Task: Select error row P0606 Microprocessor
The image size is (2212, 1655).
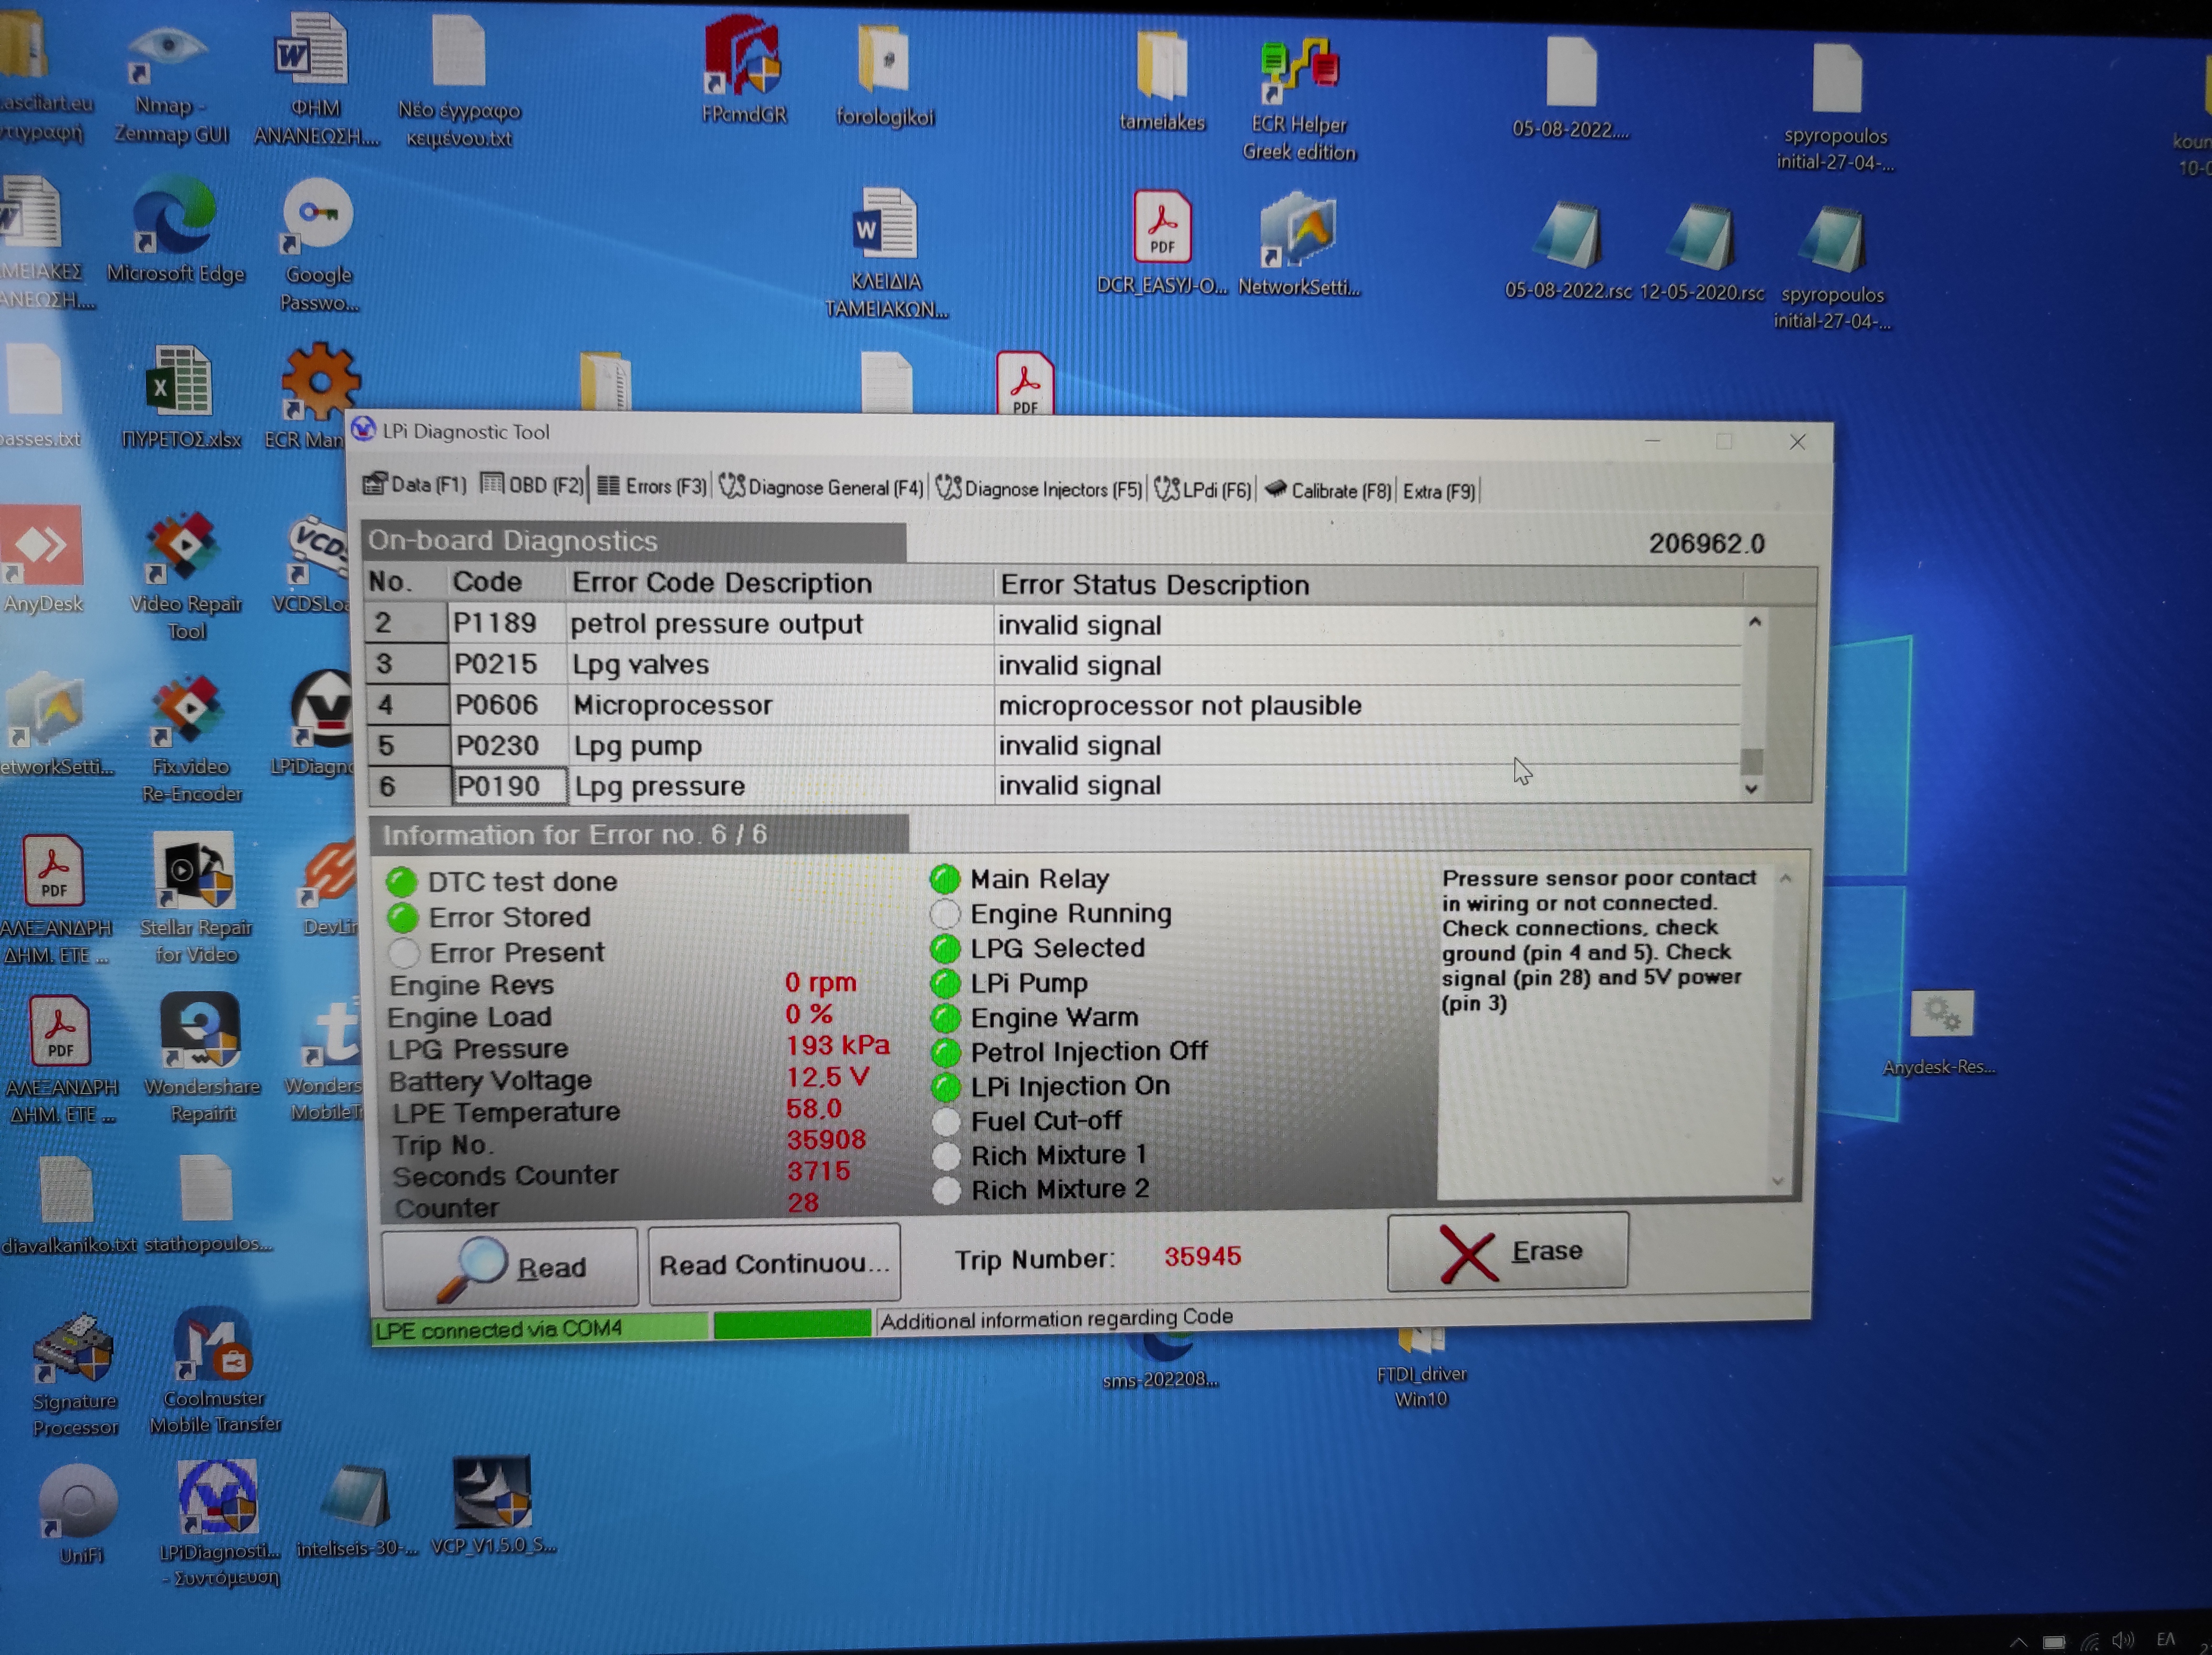Action: point(672,706)
